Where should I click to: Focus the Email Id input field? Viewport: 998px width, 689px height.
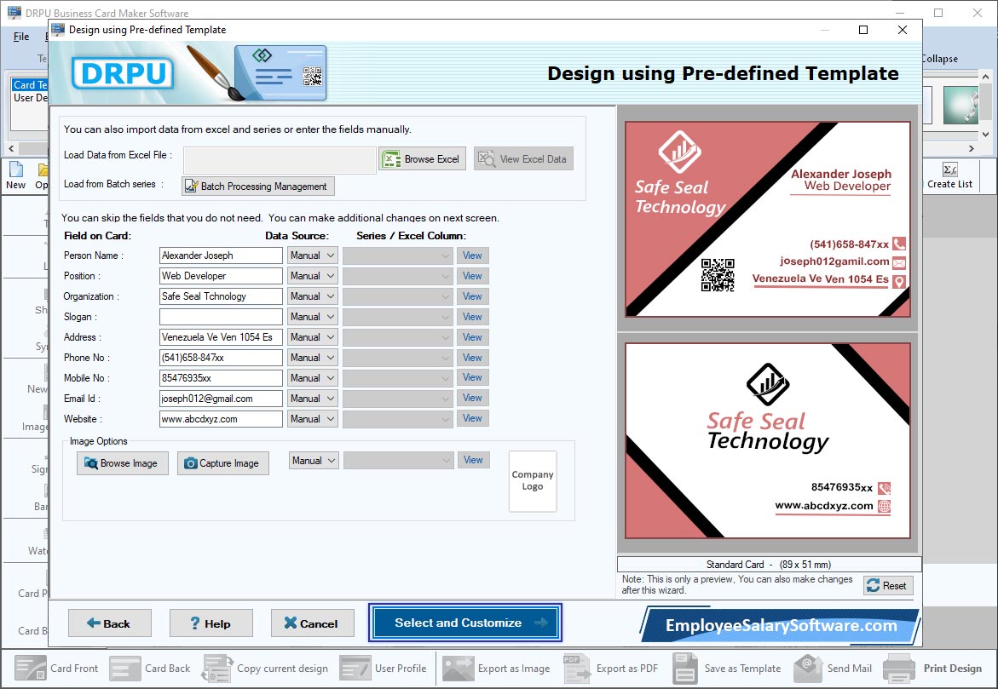(x=221, y=399)
